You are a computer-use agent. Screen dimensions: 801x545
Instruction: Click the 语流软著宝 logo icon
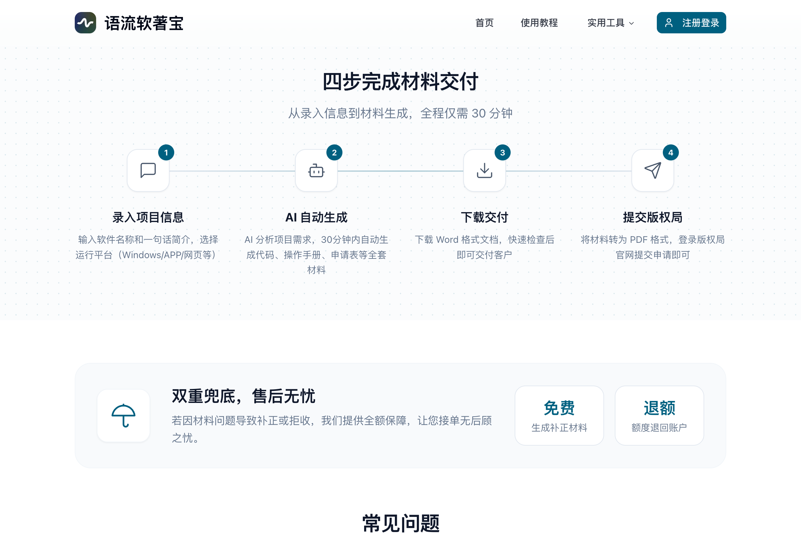pyautogui.click(x=85, y=23)
